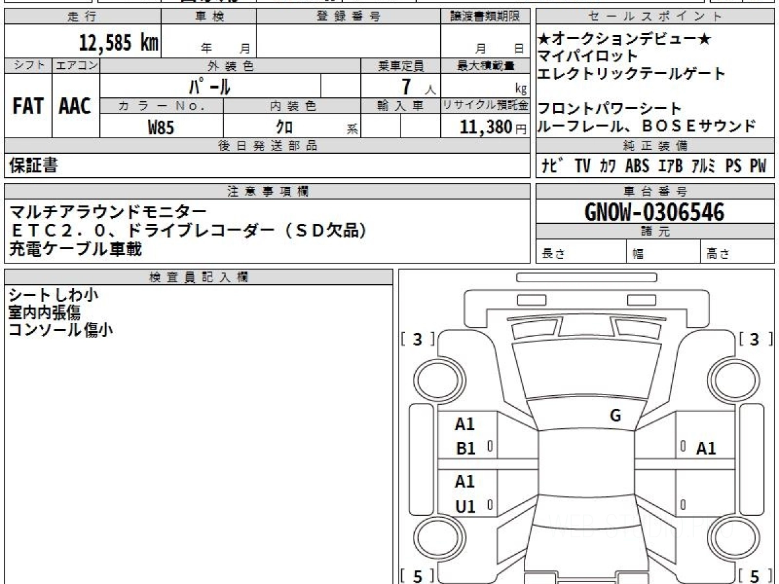Click the 譲渡書類期限 header
The width and height of the screenshot is (779, 584).
click(x=485, y=17)
